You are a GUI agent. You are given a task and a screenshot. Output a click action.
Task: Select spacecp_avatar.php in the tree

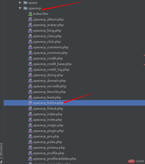click(x=48, y=25)
